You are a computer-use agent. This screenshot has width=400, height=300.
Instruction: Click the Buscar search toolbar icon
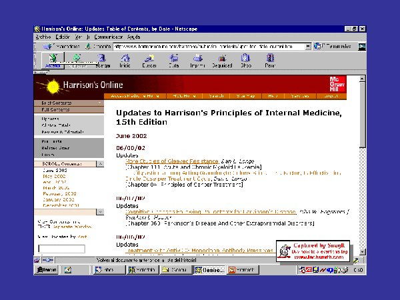149,61
